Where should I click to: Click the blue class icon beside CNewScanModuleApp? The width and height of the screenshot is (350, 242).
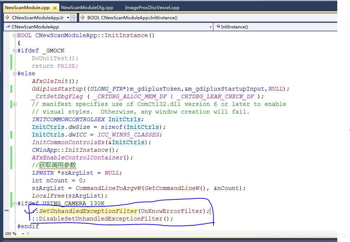coord(8,27)
